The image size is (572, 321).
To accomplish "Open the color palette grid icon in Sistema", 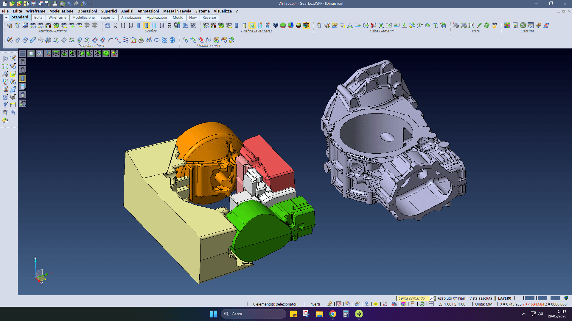I will 507,25.
